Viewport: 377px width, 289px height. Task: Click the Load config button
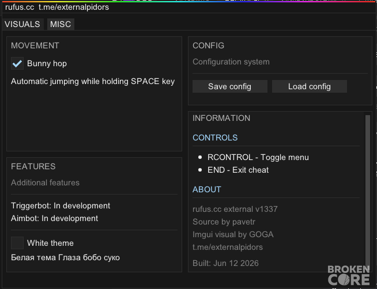[310, 86]
